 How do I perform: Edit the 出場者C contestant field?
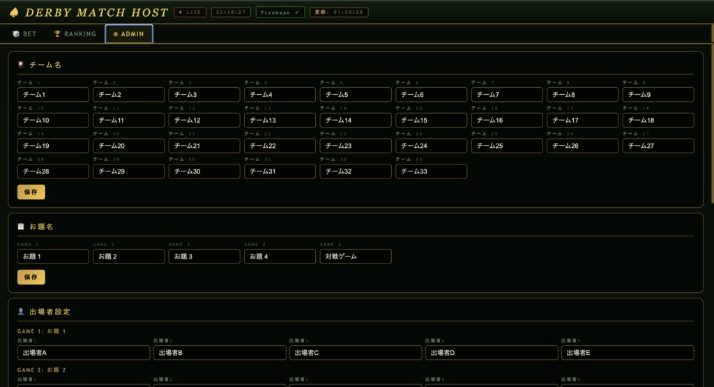point(356,352)
